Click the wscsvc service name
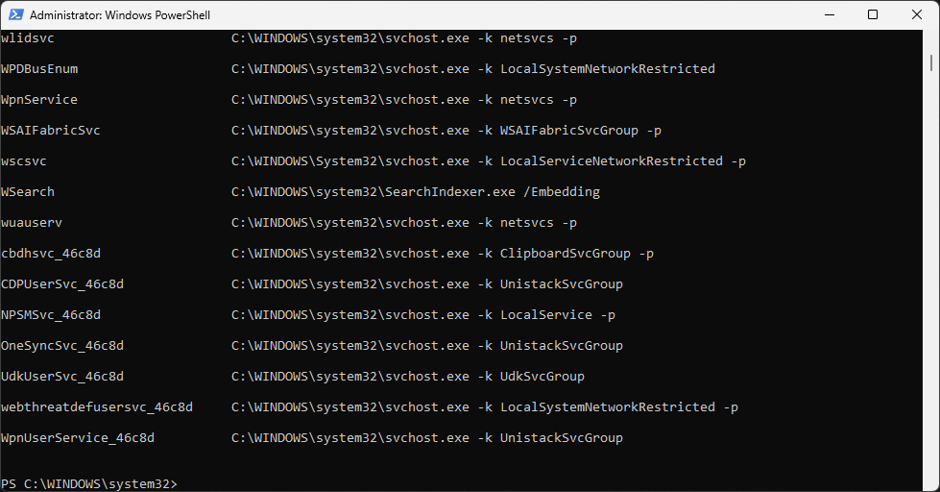940x492 pixels. tap(24, 161)
